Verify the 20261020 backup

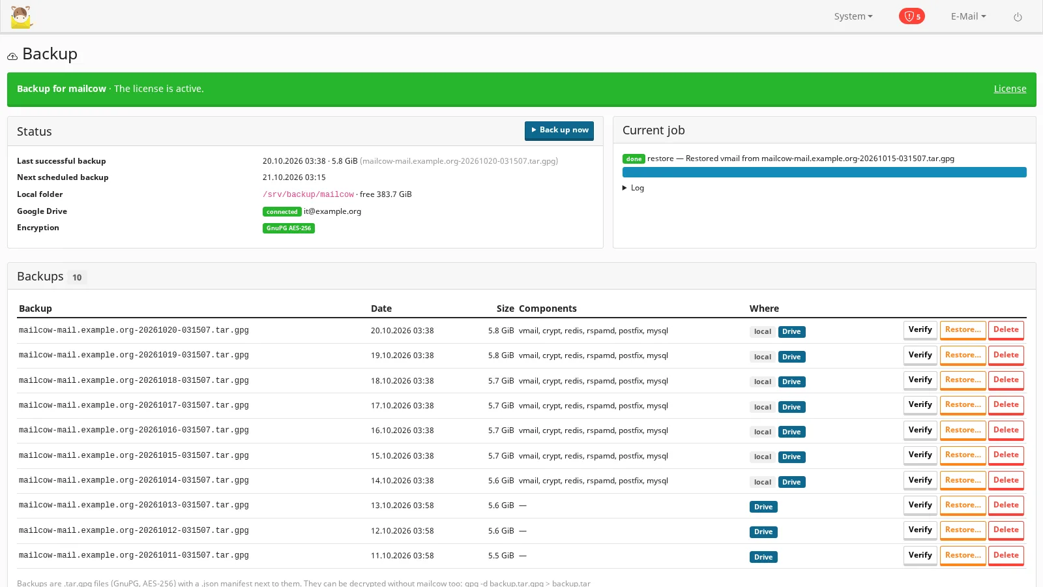[920, 330]
